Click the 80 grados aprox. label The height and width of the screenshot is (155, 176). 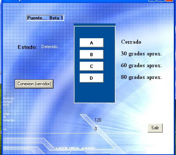(x=141, y=77)
